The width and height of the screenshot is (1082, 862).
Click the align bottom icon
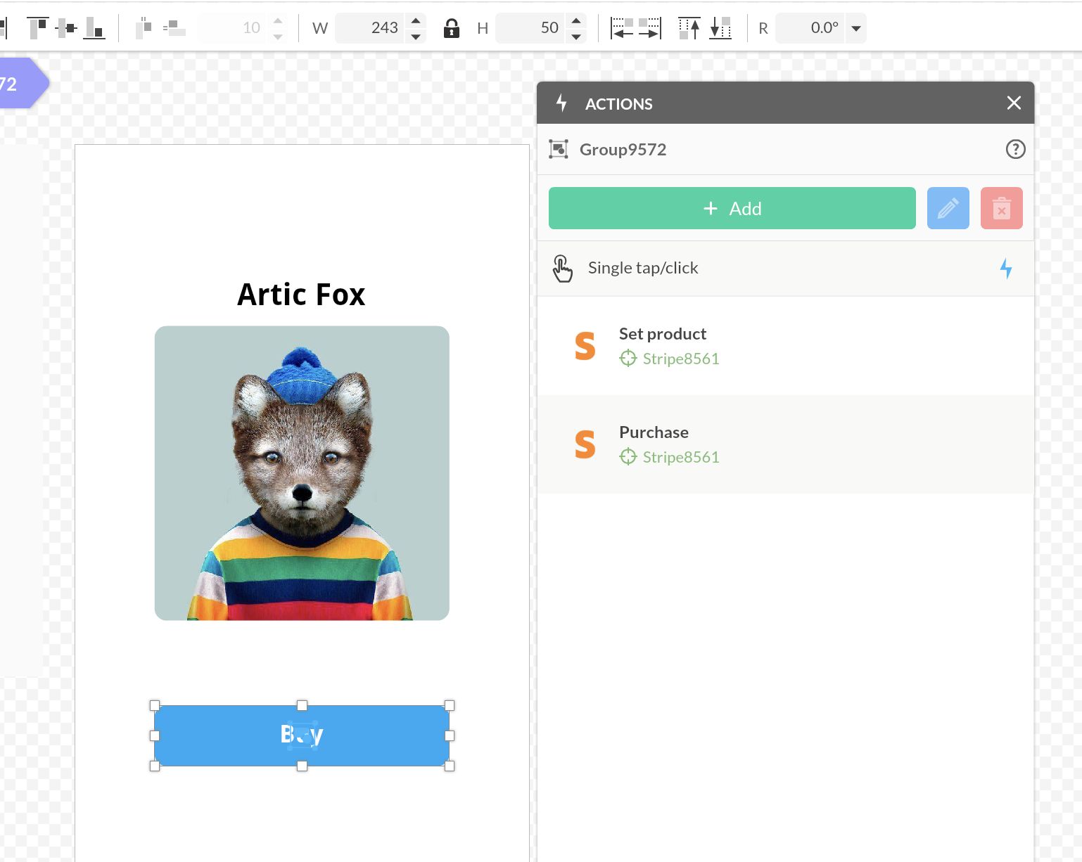(x=94, y=28)
